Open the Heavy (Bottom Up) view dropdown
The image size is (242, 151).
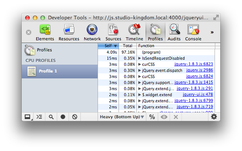122,117
